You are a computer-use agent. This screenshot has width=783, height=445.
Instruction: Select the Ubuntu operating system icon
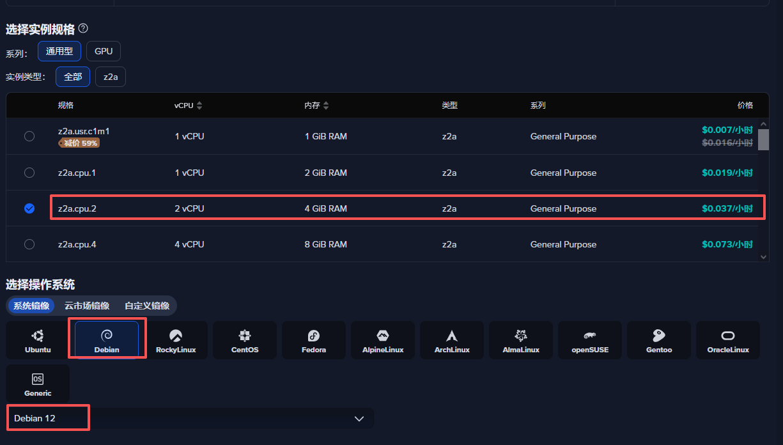pos(38,340)
